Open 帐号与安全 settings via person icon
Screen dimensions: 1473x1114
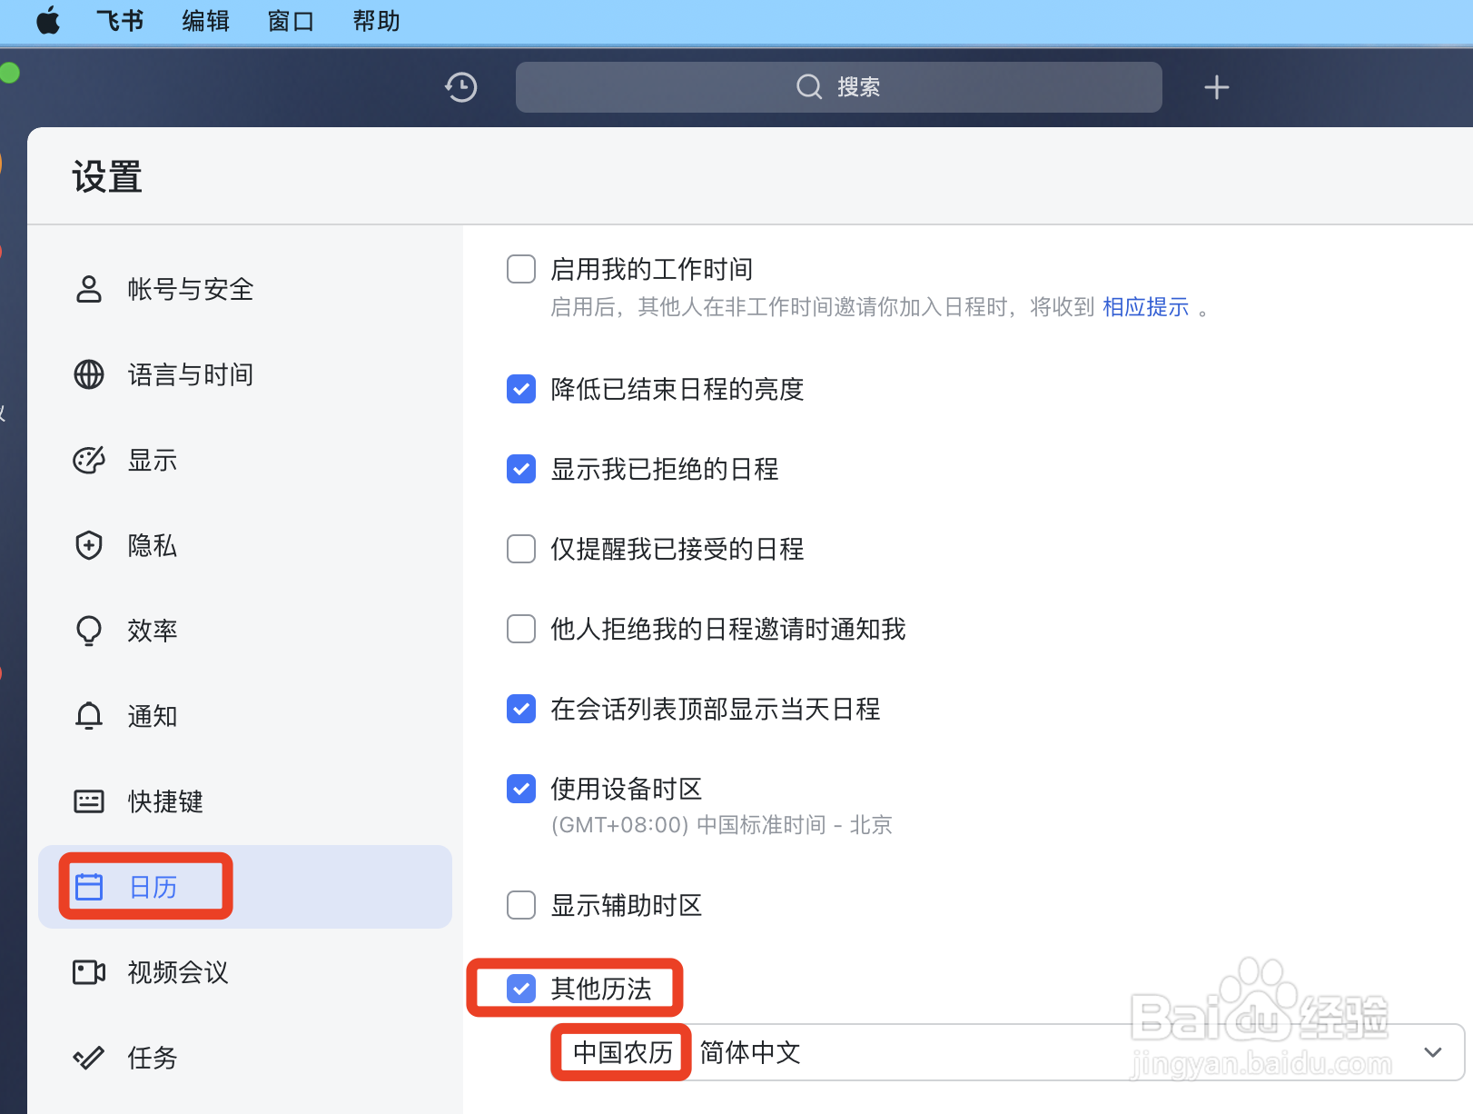[x=88, y=289]
